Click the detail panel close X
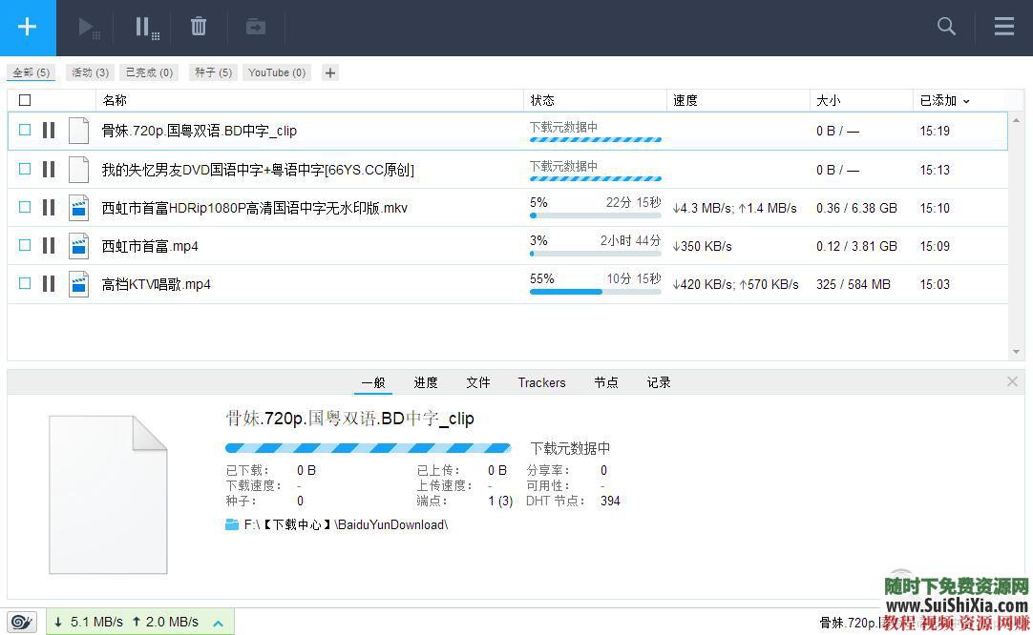The image size is (1033, 635). point(1011,381)
